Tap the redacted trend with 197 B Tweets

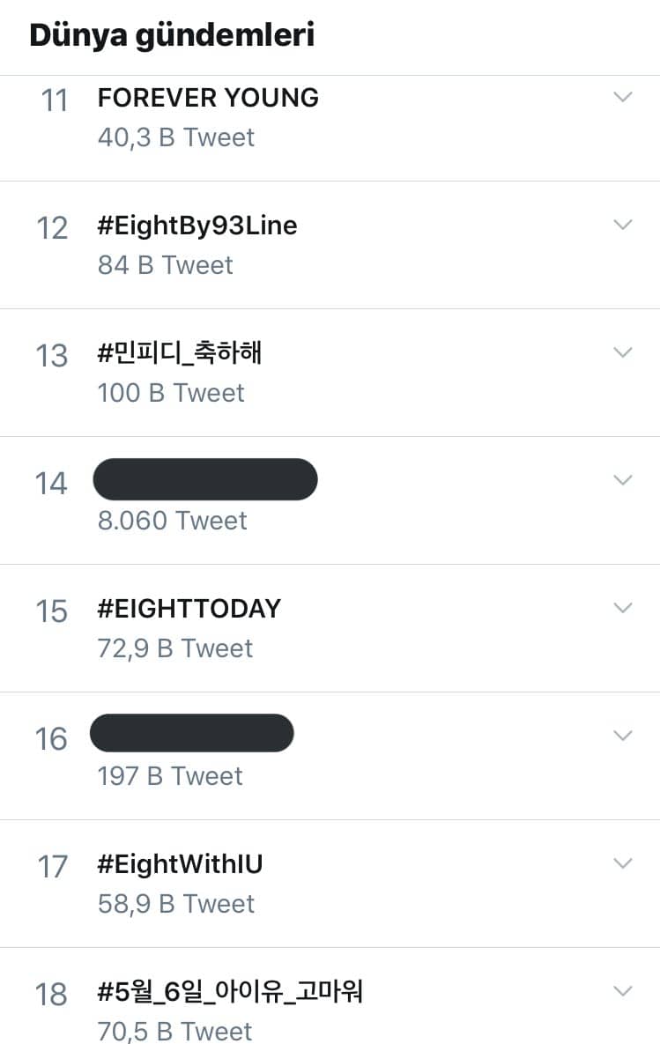[x=192, y=734]
